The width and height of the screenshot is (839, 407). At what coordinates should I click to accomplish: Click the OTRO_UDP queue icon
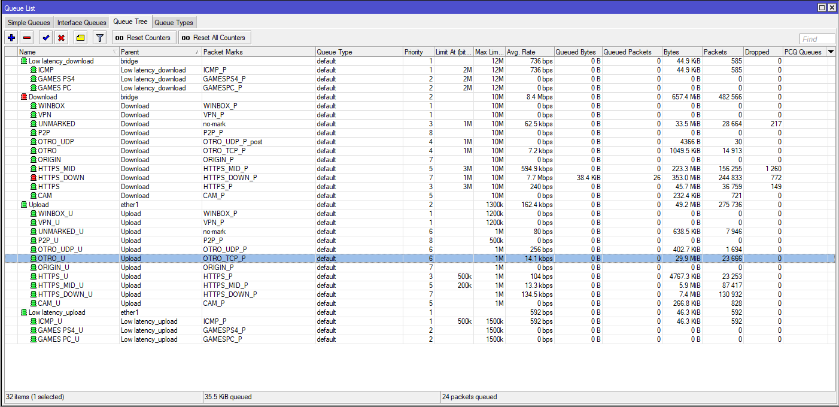click(x=34, y=142)
